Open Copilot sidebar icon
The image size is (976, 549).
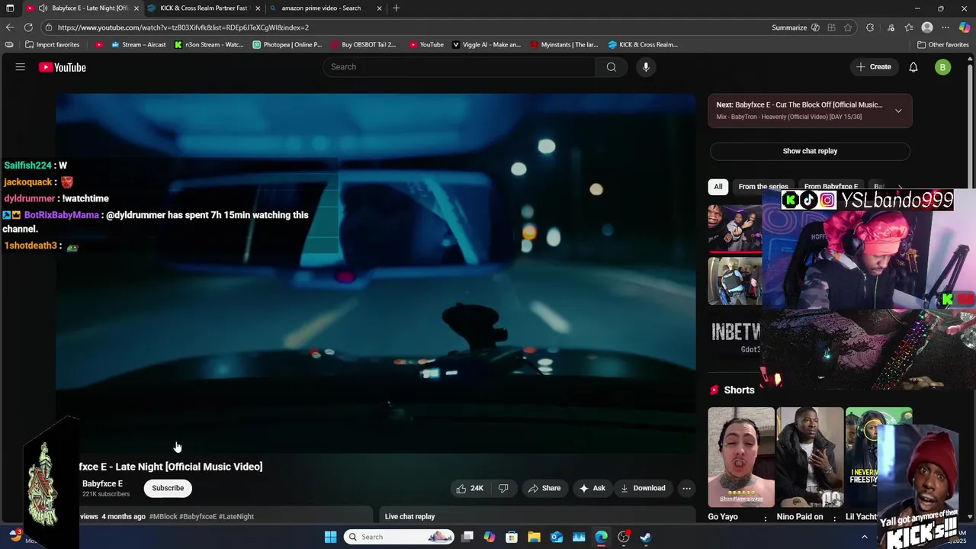965,27
